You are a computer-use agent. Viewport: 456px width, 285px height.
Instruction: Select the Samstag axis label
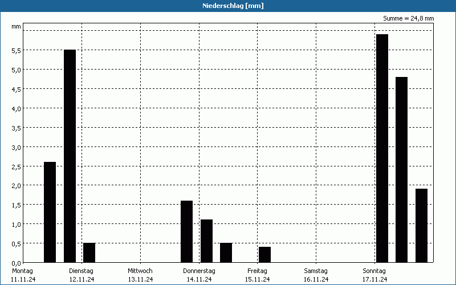coord(316,271)
